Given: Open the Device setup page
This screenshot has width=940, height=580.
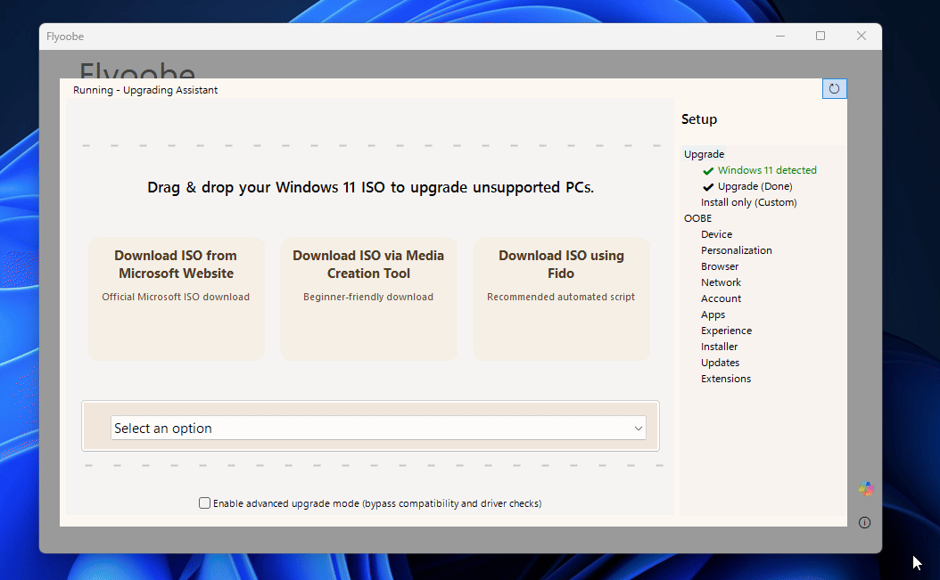Looking at the screenshot, I should [716, 234].
